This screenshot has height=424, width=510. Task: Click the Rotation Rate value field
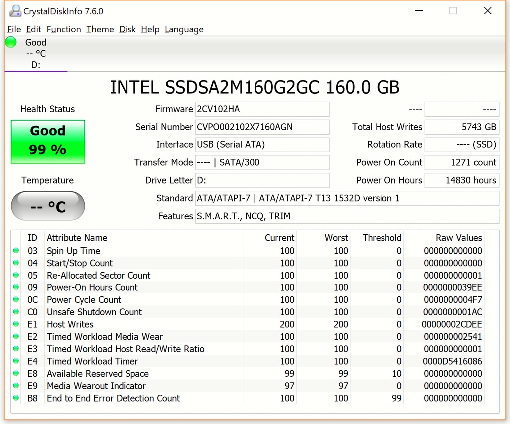[x=462, y=145]
